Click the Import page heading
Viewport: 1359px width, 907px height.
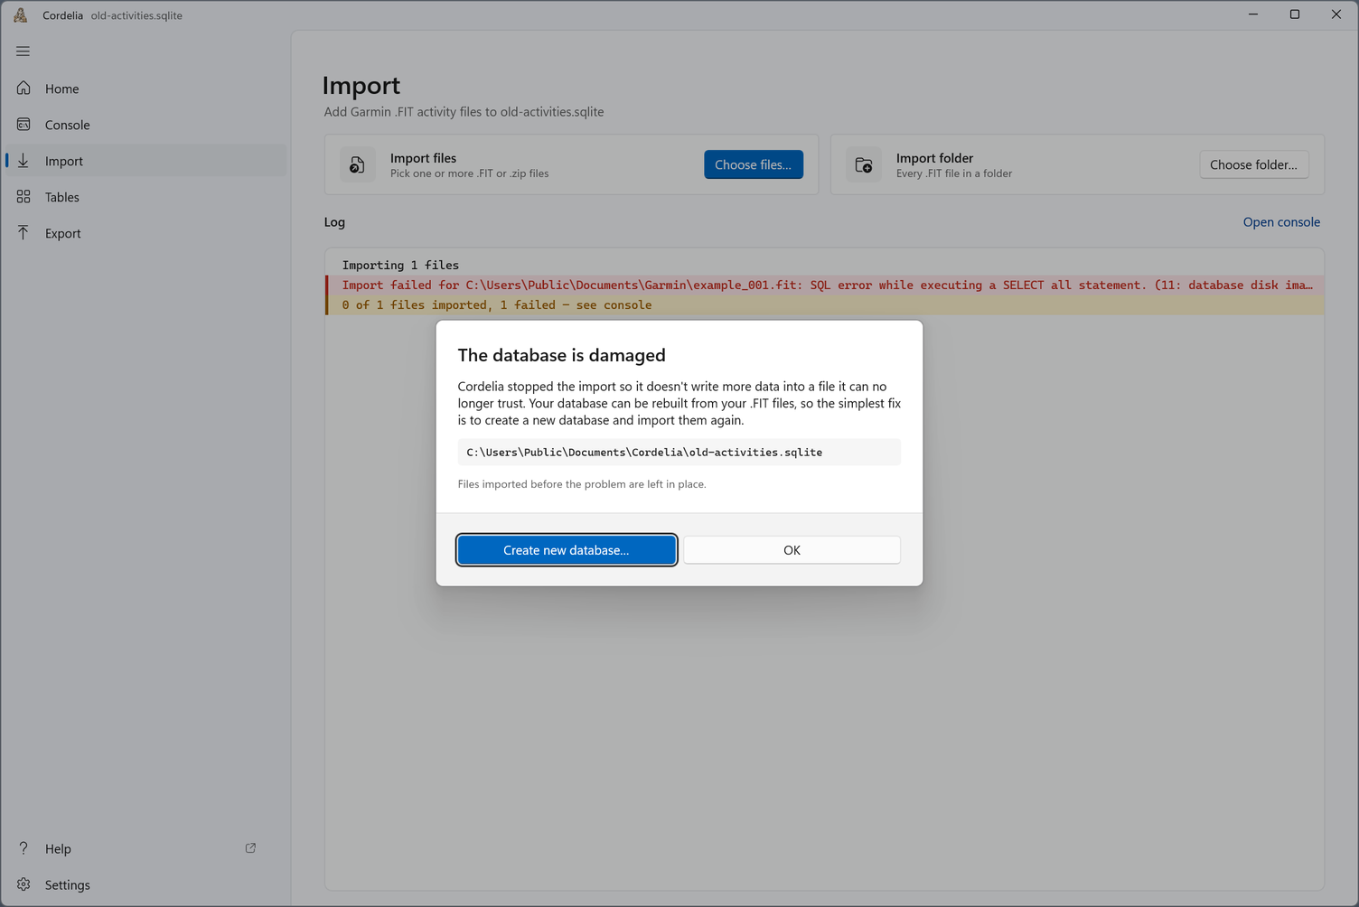[x=361, y=85]
